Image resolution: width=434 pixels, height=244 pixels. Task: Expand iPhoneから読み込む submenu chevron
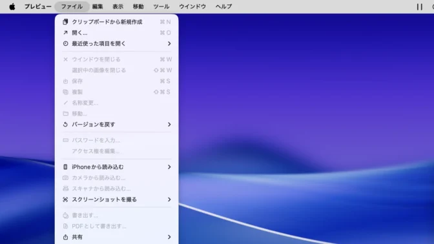pos(169,167)
